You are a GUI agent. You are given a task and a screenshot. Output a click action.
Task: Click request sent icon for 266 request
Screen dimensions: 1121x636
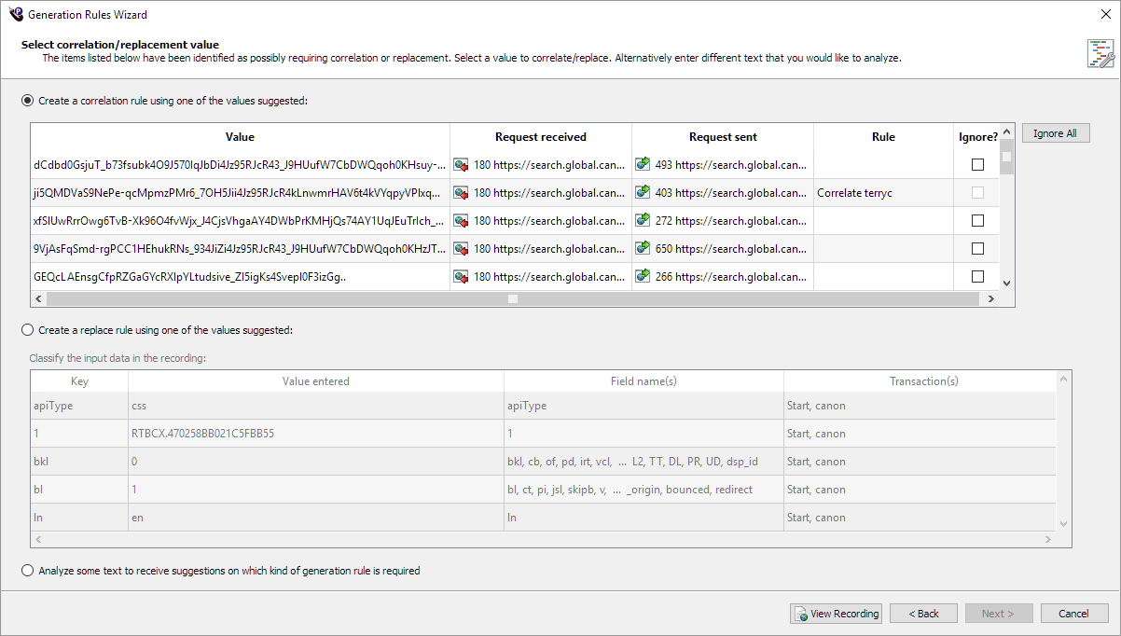coord(644,277)
